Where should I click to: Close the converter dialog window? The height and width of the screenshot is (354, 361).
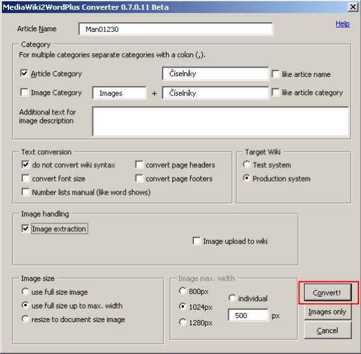tap(353, 7)
